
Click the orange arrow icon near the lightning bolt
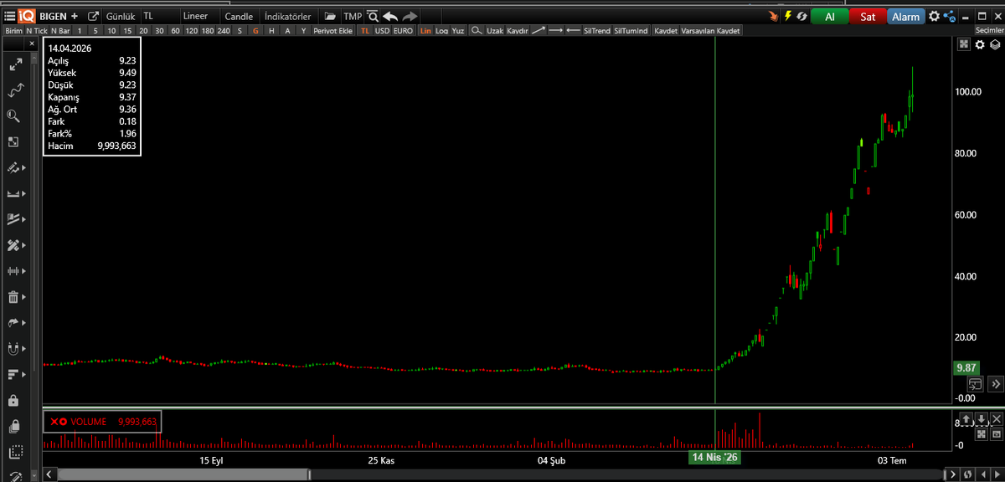(773, 16)
